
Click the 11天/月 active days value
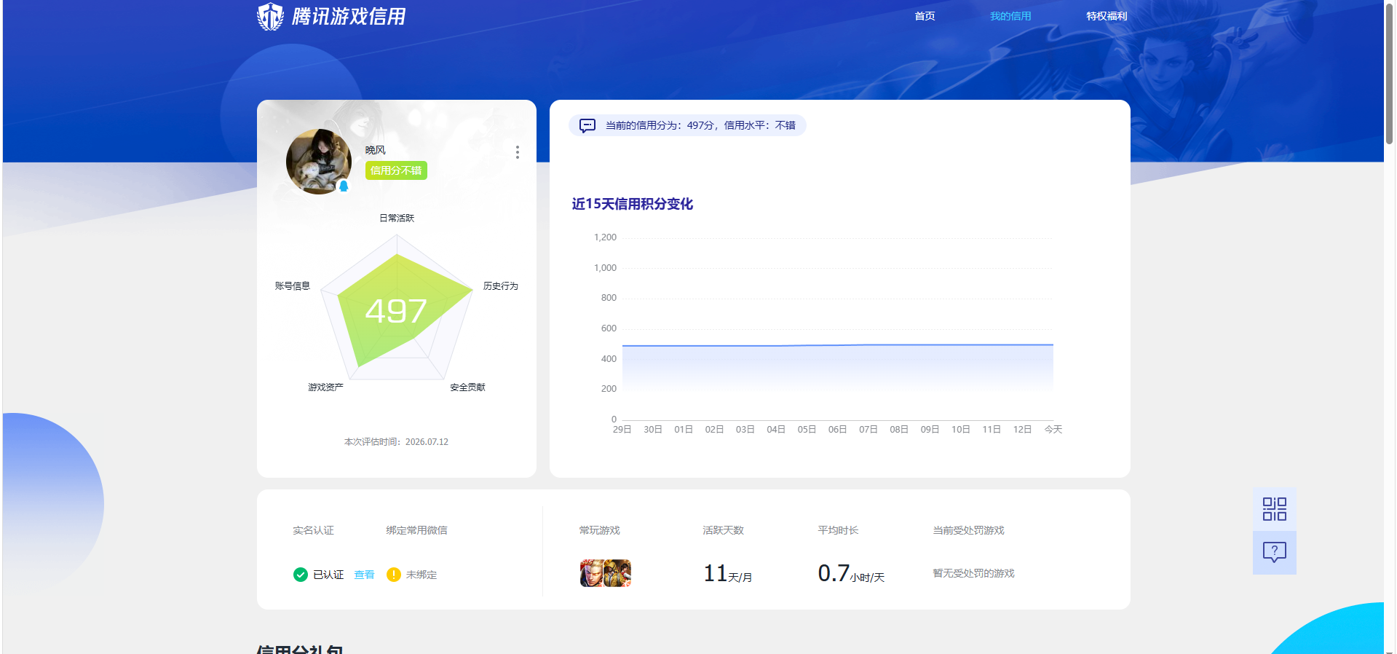tap(727, 574)
